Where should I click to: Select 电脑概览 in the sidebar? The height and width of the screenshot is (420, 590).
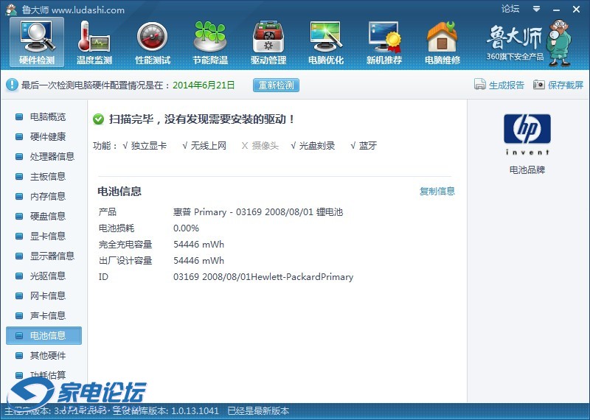coord(47,117)
